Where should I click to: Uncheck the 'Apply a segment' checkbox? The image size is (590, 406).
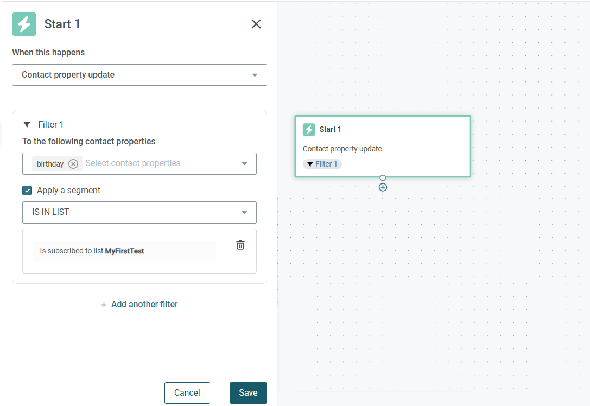tap(27, 191)
